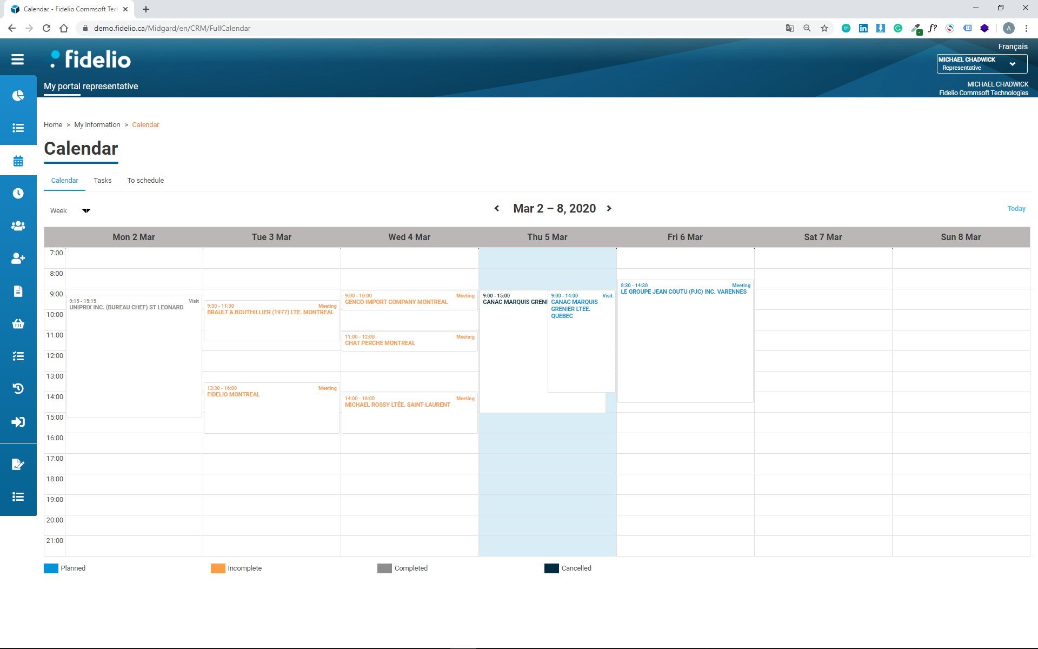Viewport: 1038px width, 649px height.
Task: Switch to the Tasks tab
Action: pos(102,181)
